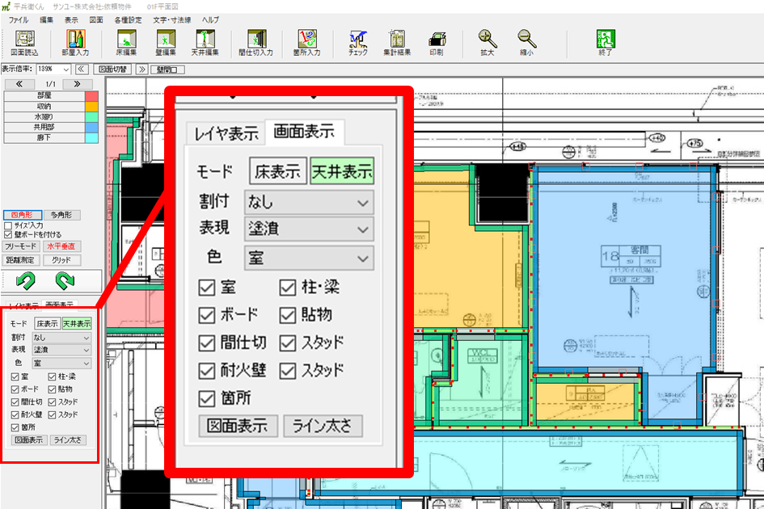Viewport: 764px width, 509px height.
Task: Enable the サイズ入力 checkbox
Action: [8, 225]
